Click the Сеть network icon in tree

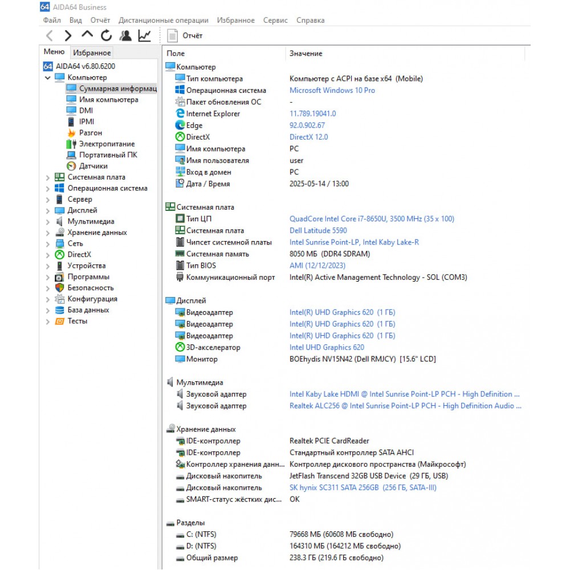(x=60, y=243)
